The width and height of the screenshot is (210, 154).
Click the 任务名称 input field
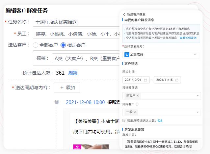76,22
